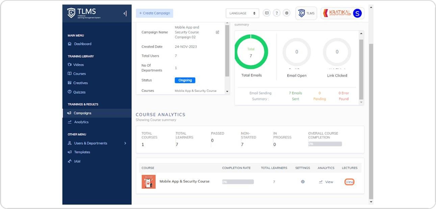
Task: Click the campaign details panel scrollbar thumb
Action: (227, 51)
